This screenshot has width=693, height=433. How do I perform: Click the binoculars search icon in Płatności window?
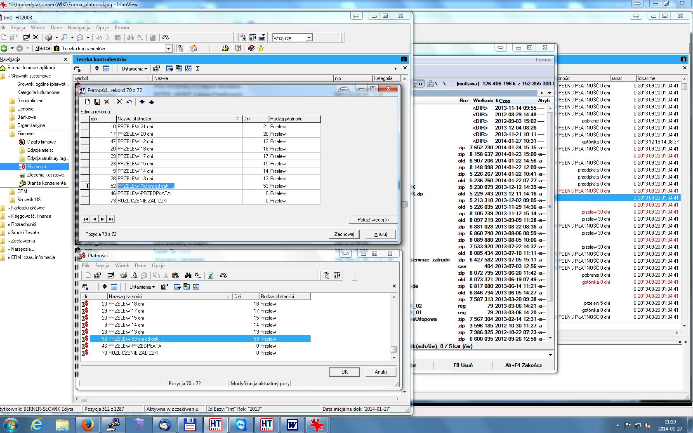coord(188,275)
